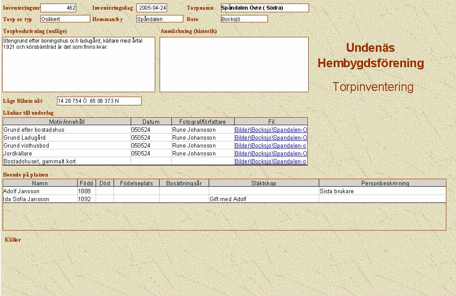Click the empty Anmärkning (historik) text box
The height and width of the screenshot is (296, 456).
coord(234,64)
